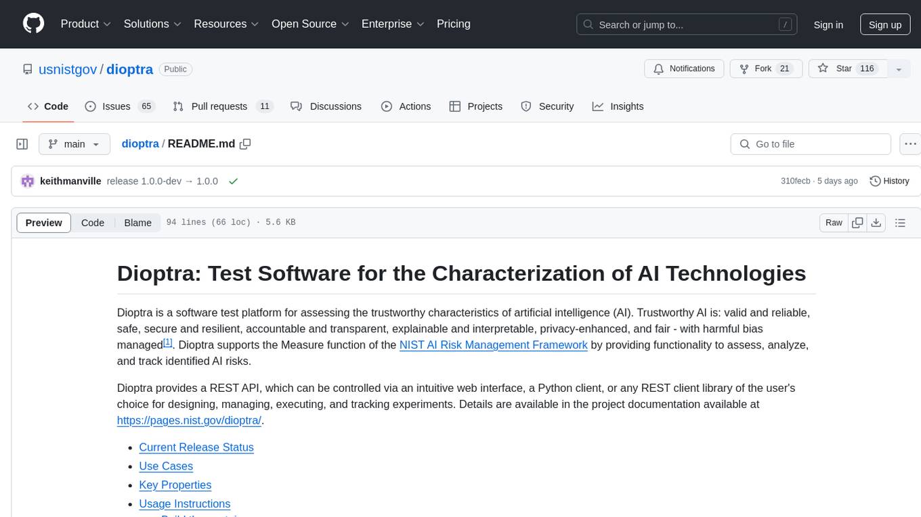Open the Insights tab

tap(618, 106)
